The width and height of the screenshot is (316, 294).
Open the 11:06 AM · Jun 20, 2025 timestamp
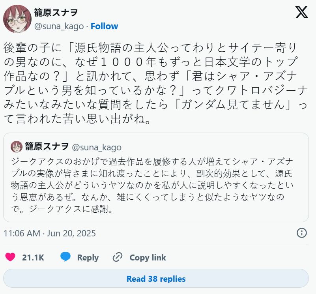(x=50, y=233)
